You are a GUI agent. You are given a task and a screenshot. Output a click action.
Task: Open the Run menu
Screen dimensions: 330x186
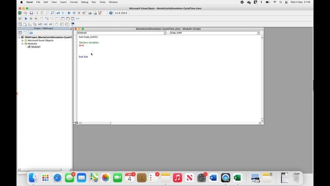point(94,2)
